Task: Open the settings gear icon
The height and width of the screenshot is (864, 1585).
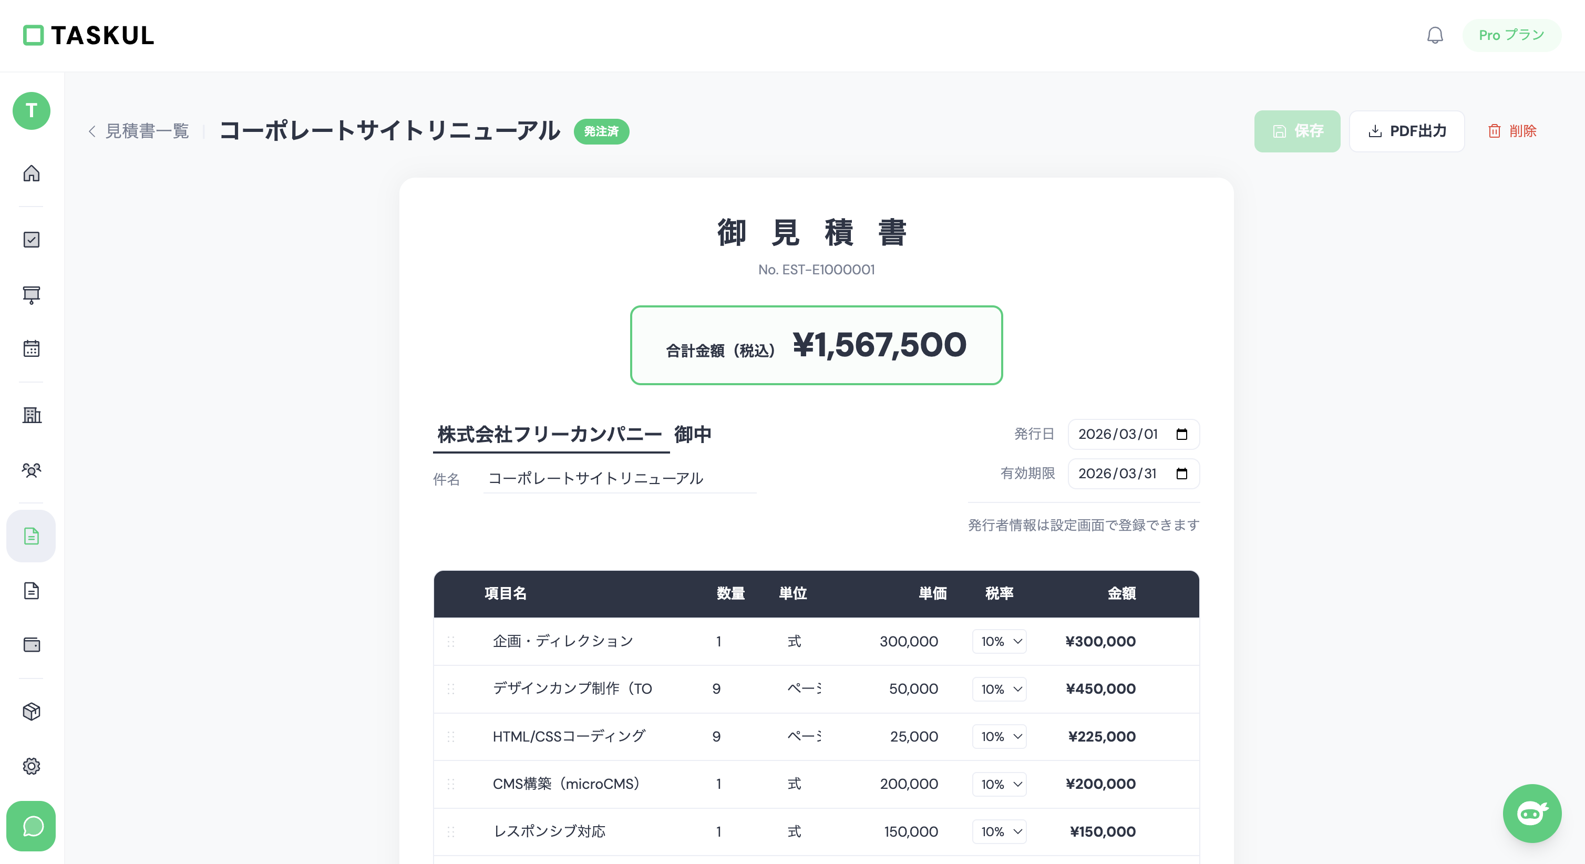Action: pos(31,766)
